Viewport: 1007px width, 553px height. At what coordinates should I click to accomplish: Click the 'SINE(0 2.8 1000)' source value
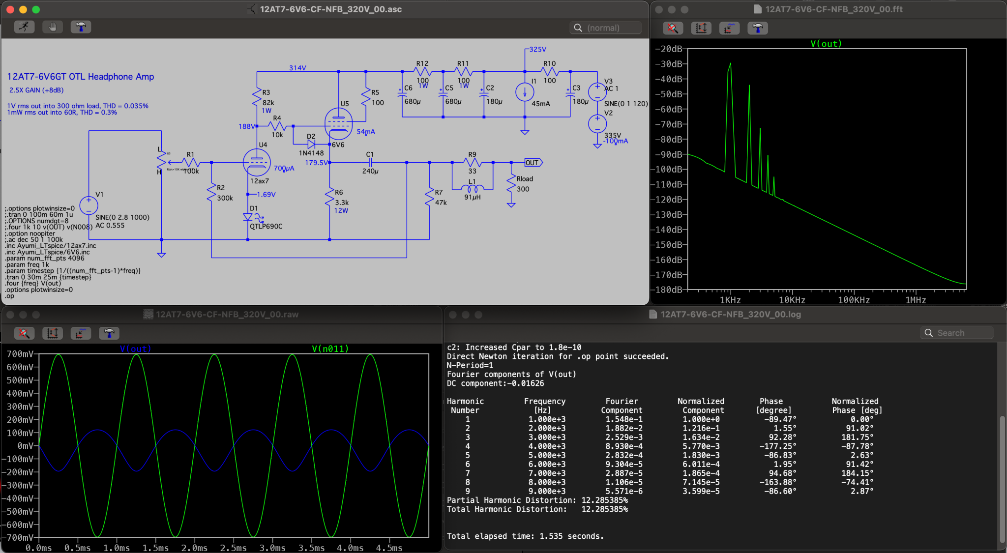tap(122, 217)
